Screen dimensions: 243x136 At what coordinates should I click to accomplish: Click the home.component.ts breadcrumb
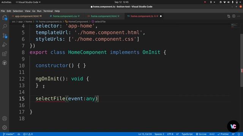point(49,22)
